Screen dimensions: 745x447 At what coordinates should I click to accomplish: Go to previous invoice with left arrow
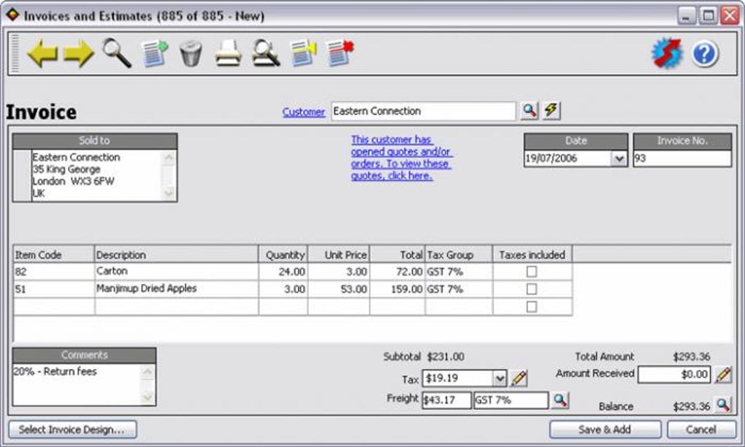[x=43, y=53]
